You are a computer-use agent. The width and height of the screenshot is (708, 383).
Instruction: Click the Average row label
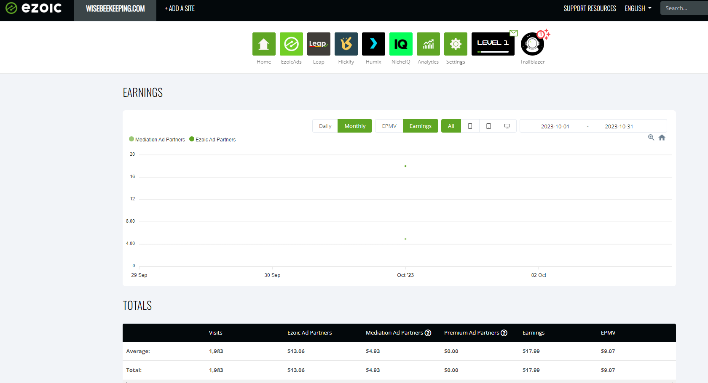pos(138,351)
